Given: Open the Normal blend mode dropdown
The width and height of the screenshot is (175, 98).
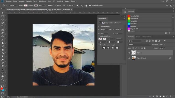Looking at the screenshot, I should point(139,45).
